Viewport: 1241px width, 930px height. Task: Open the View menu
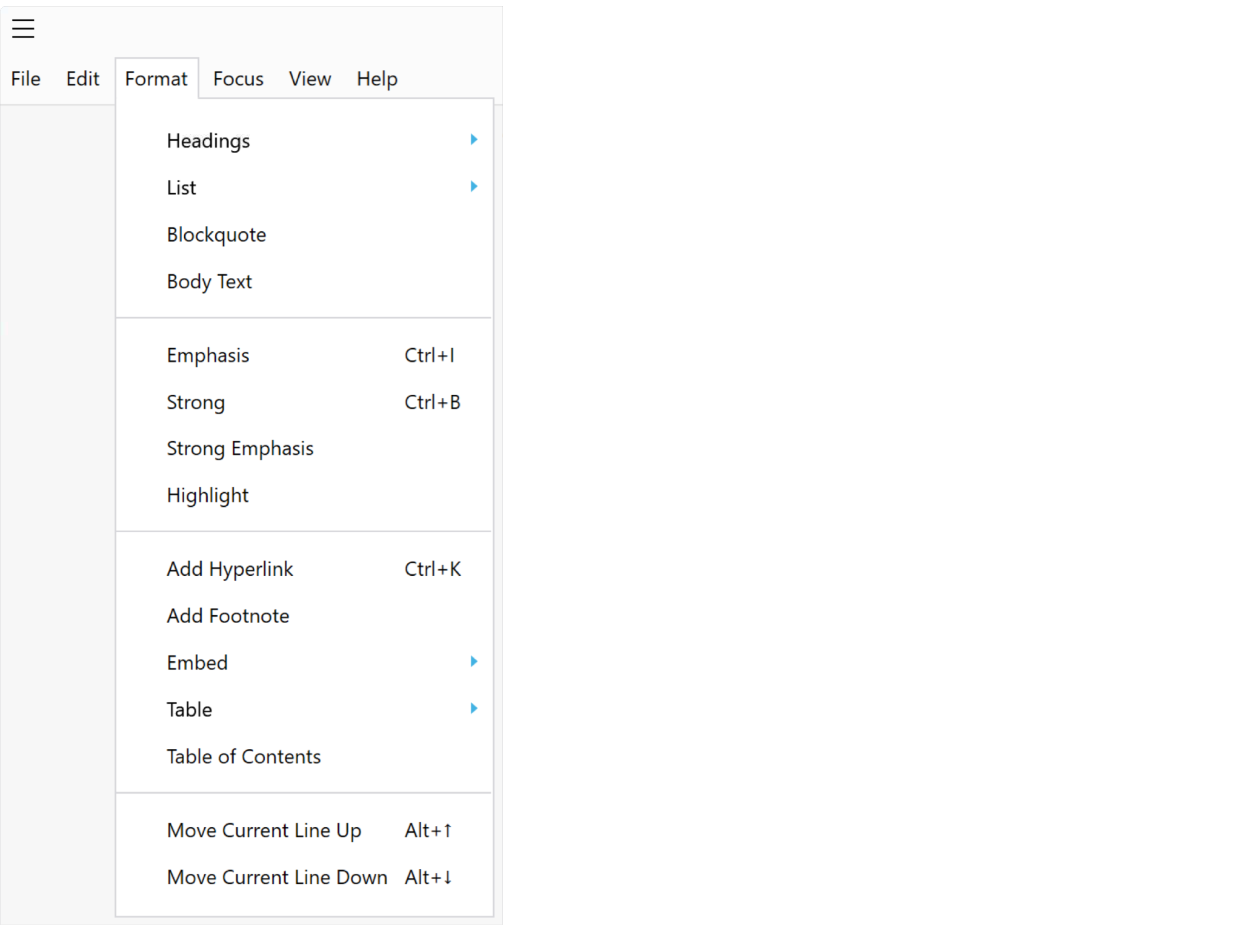[x=310, y=79]
